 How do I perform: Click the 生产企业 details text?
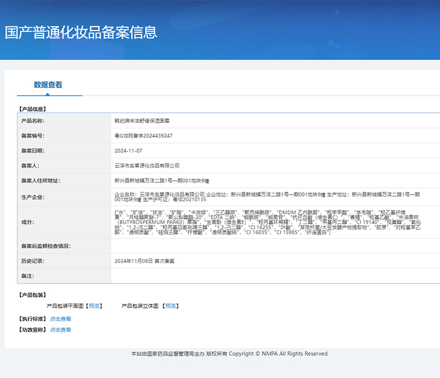[267, 197]
